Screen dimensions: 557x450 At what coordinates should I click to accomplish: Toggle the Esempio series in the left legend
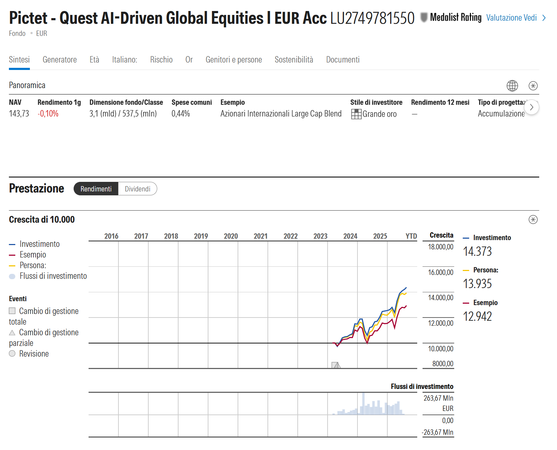click(28, 255)
